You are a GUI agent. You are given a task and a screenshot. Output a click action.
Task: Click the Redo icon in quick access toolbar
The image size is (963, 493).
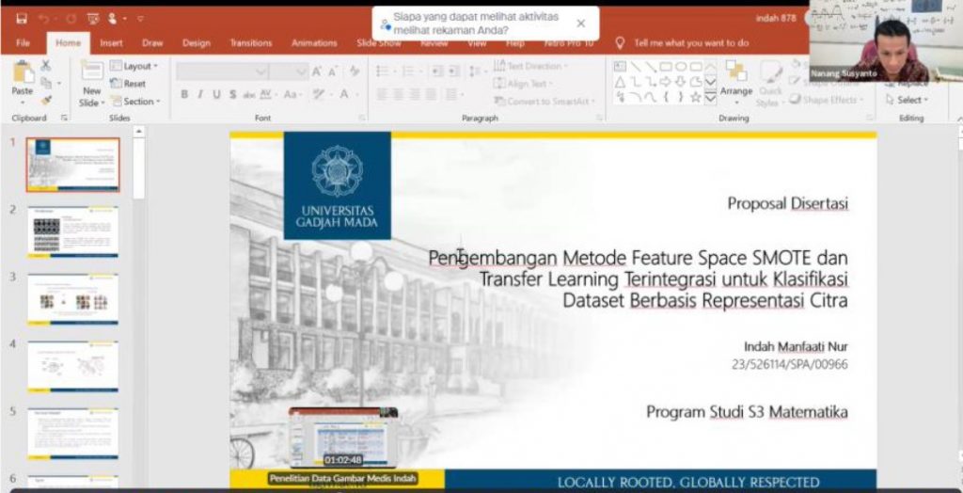coord(71,19)
